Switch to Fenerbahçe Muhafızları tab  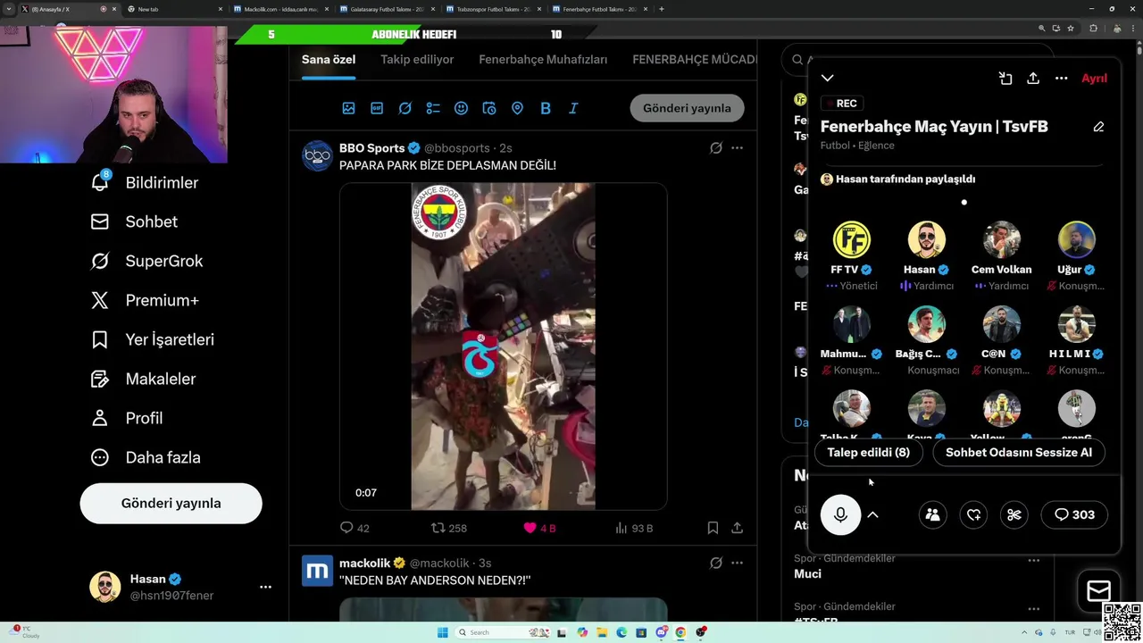[543, 60]
